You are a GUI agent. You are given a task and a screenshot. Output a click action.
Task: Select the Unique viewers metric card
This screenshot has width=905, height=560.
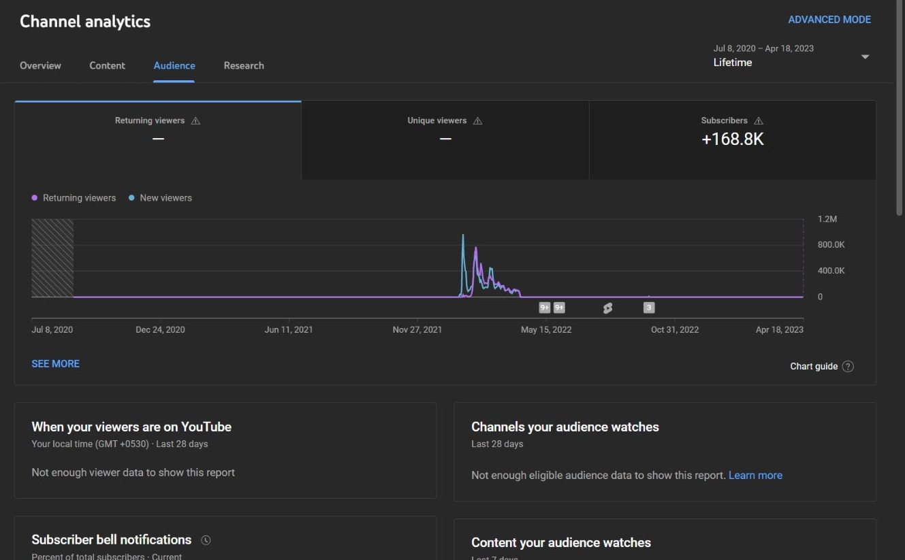[x=445, y=140]
